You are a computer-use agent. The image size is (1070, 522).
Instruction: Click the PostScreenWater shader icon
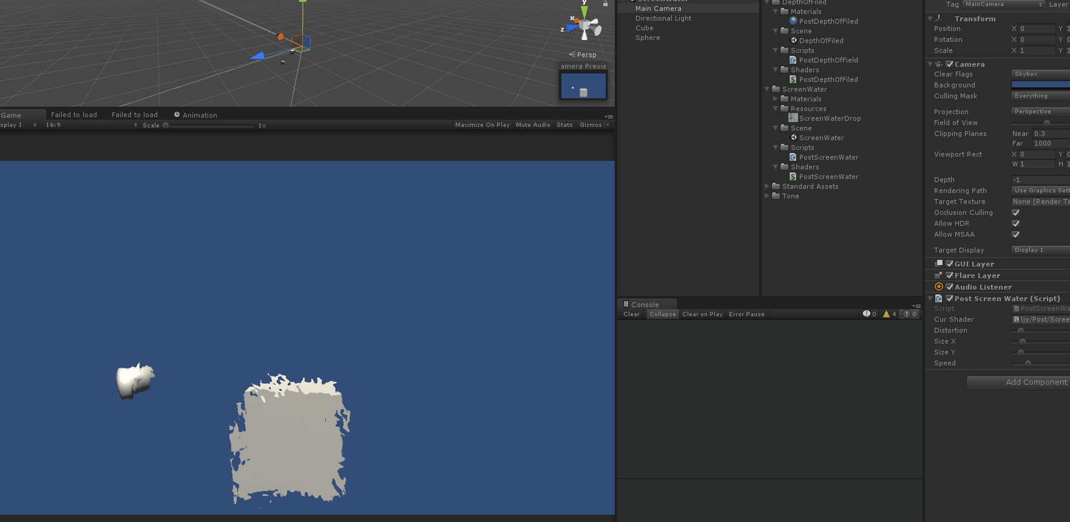[x=793, y=177]
